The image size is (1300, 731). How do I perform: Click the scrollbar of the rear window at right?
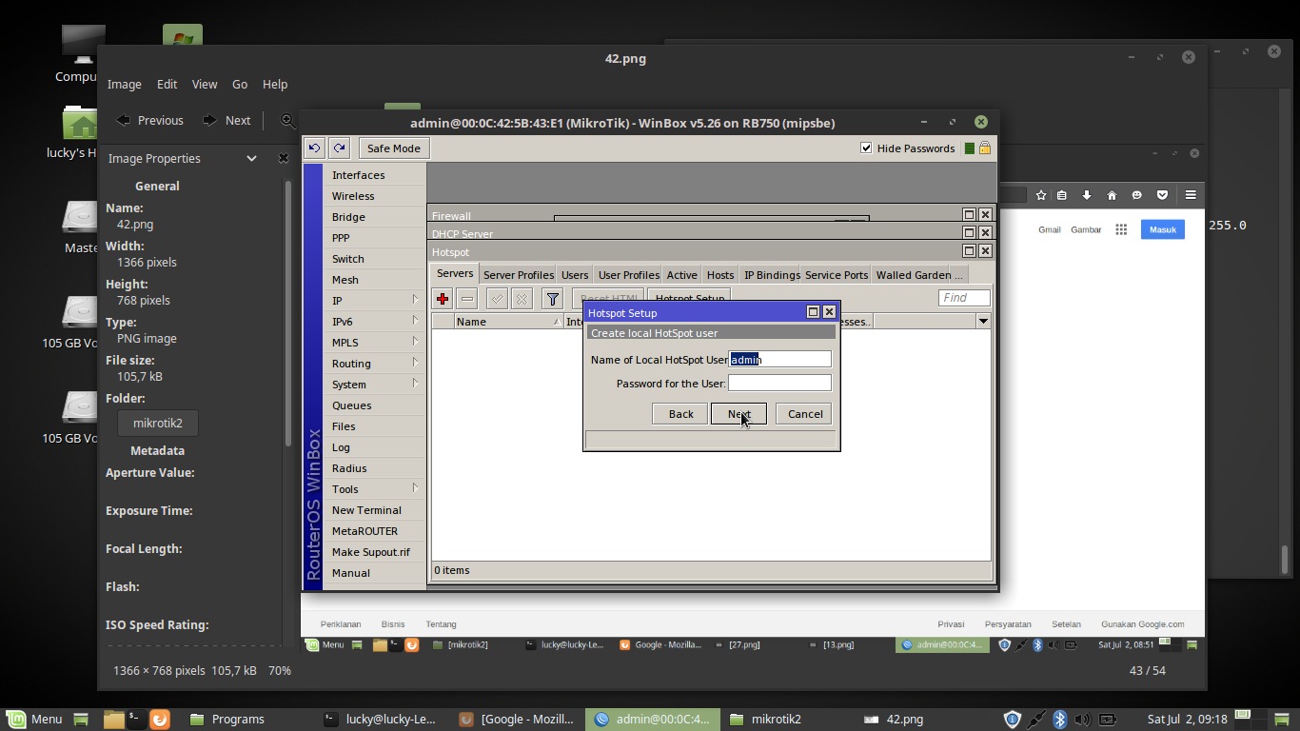[x=1284, y=558]
